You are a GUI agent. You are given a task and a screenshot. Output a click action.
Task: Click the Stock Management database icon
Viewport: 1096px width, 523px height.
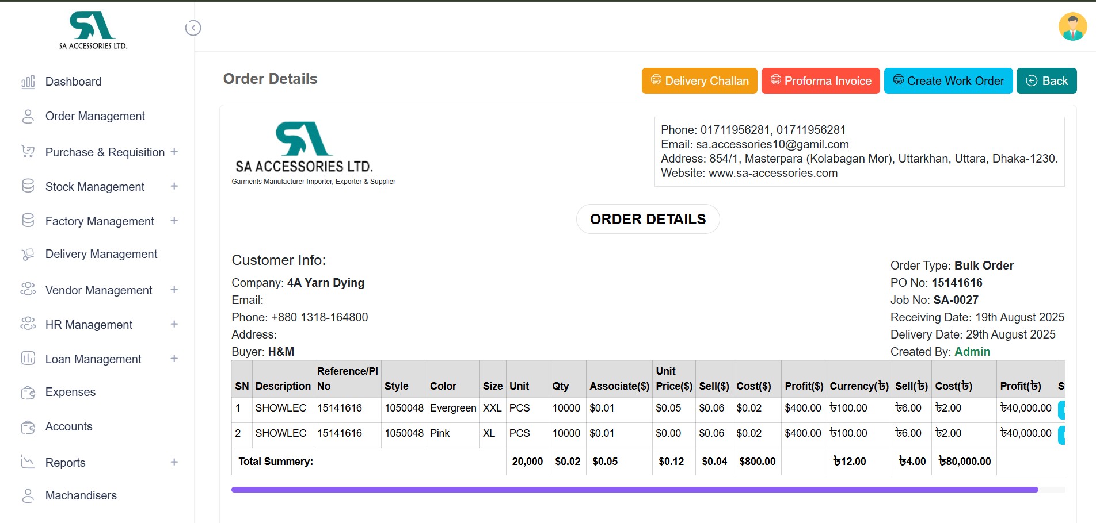pos(28,186)
